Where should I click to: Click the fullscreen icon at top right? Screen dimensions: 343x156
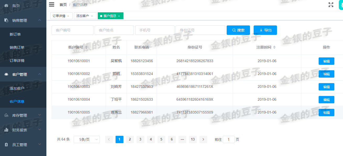pyautogui.click(x=331, y=4)
